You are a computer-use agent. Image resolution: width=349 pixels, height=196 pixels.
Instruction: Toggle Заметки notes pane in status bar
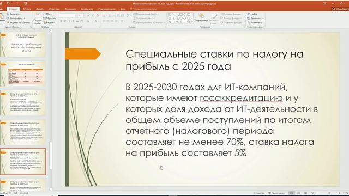(x=259, y=193)
